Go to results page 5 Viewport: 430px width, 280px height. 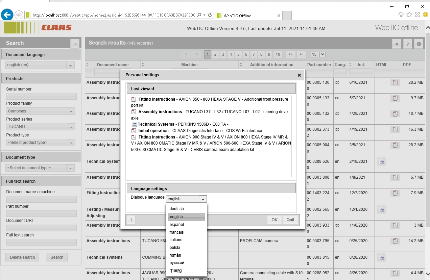(x=238, y=54)
